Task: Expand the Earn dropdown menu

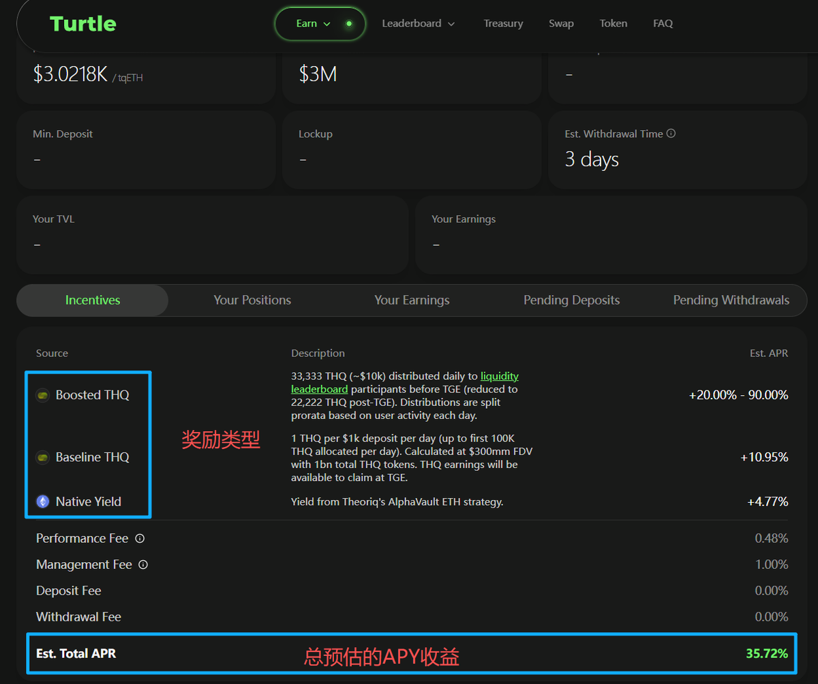Action: click(313, 24)
